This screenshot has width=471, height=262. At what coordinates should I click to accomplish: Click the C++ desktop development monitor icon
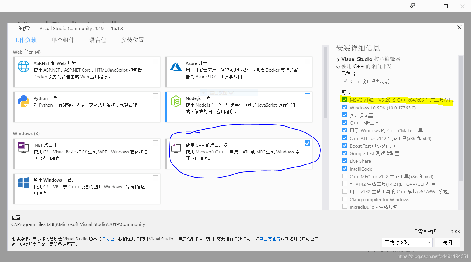click(176, 148)
